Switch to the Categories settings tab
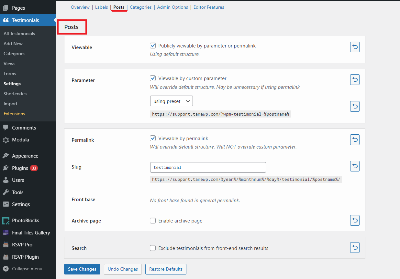The width and height of the screenshot is (400, 279). [x=141, y=7]
